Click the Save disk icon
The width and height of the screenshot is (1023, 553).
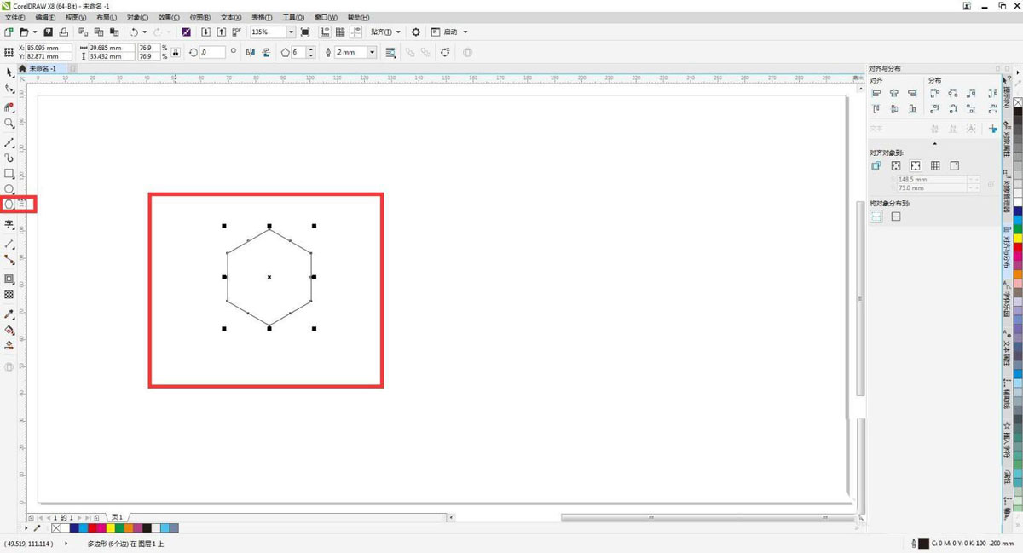coord(49,32)
